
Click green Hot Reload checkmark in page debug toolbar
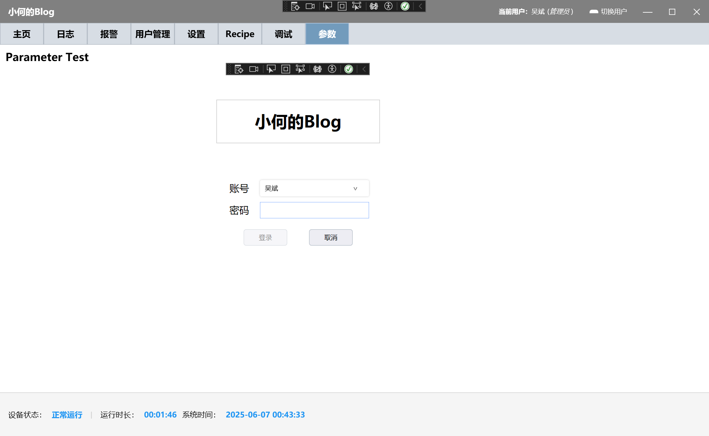coord(348,69)
